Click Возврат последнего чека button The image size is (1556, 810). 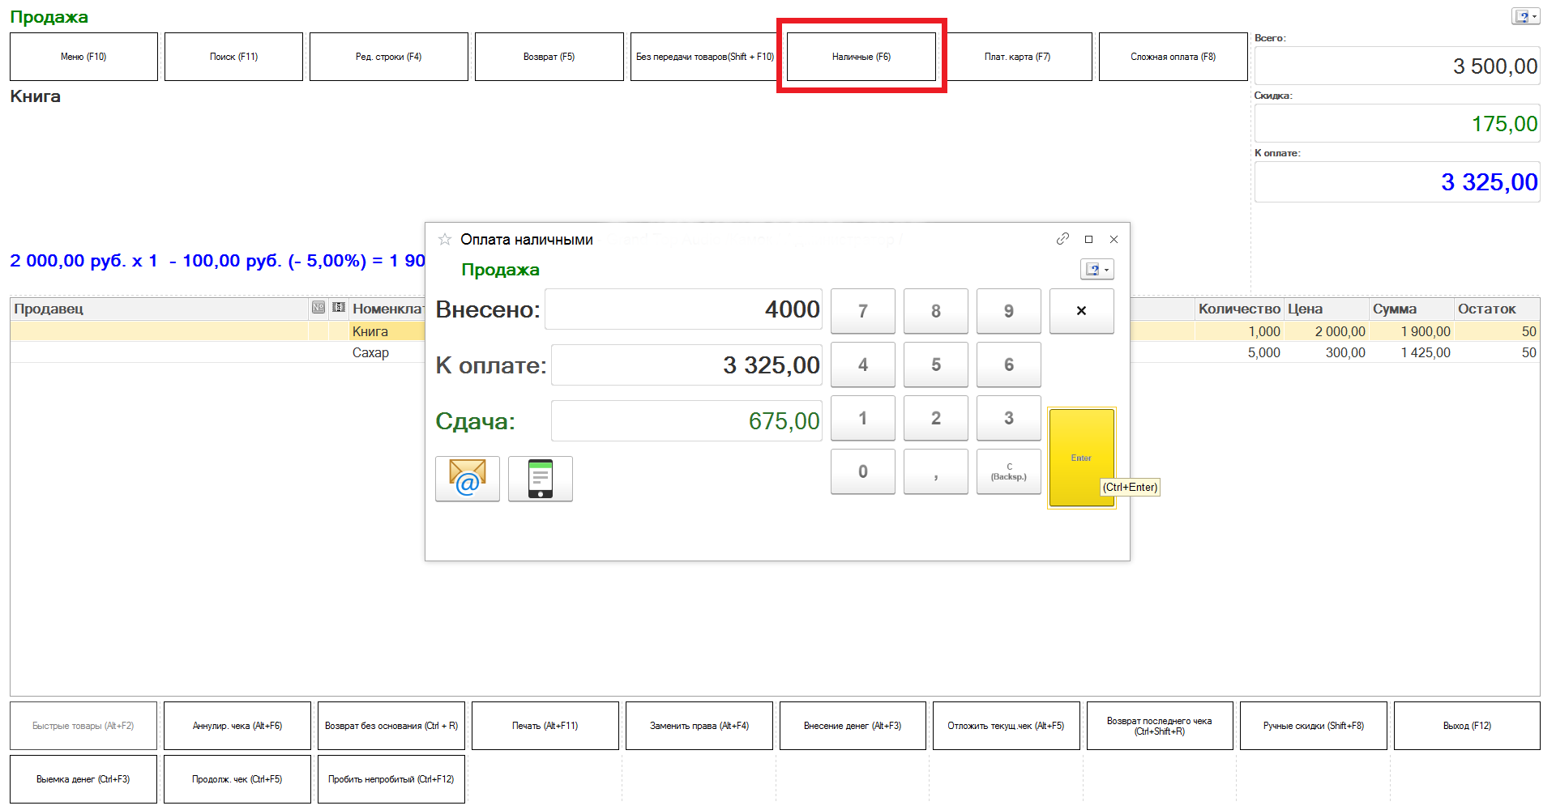[1160, 726]
